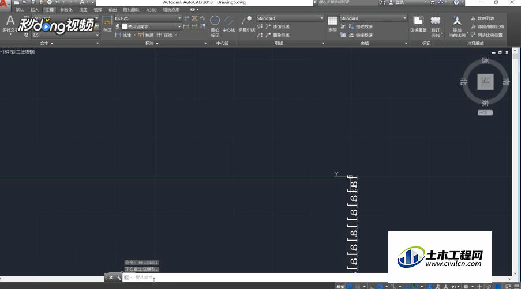Screen dimensions: 521x289
Task: Open the WCS dropdown under the ViewCube
Action: pyautogui.click(x=485, y=112)
